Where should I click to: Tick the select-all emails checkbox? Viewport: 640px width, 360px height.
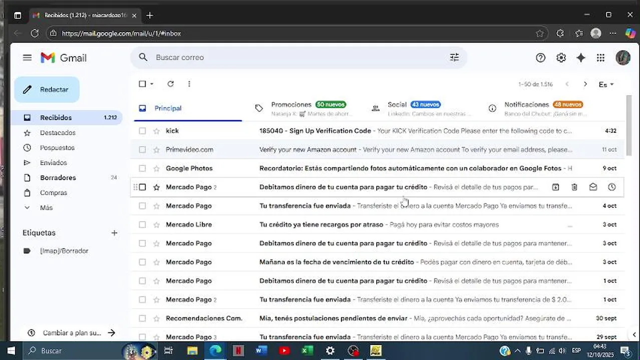(x=142, y=84)
